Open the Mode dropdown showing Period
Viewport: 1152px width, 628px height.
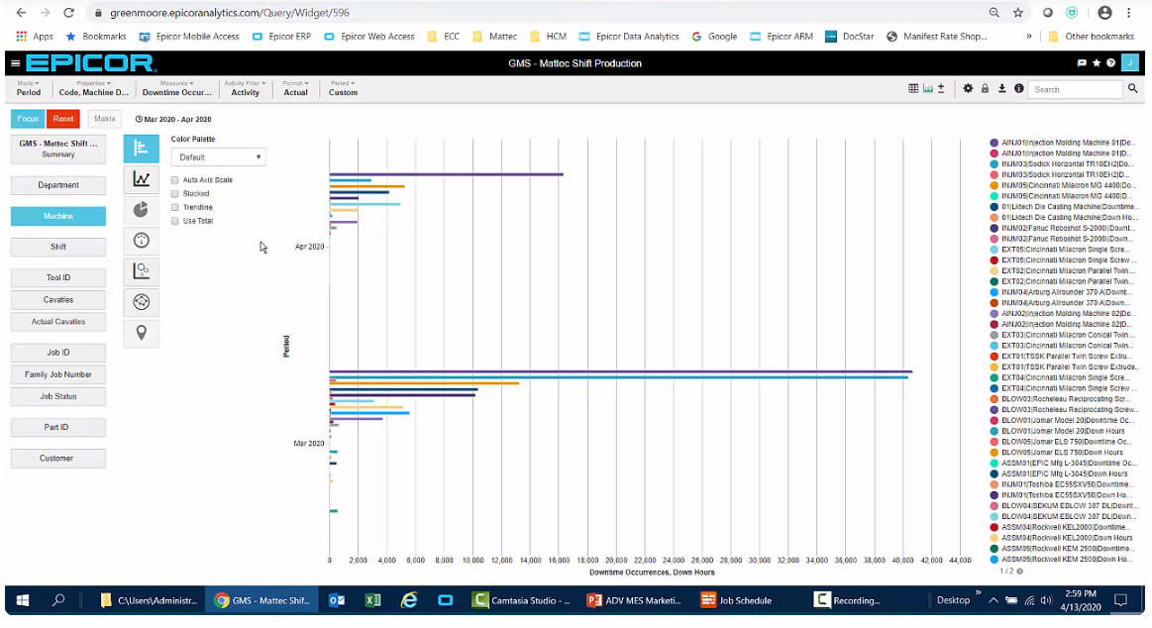coord(29,88)
